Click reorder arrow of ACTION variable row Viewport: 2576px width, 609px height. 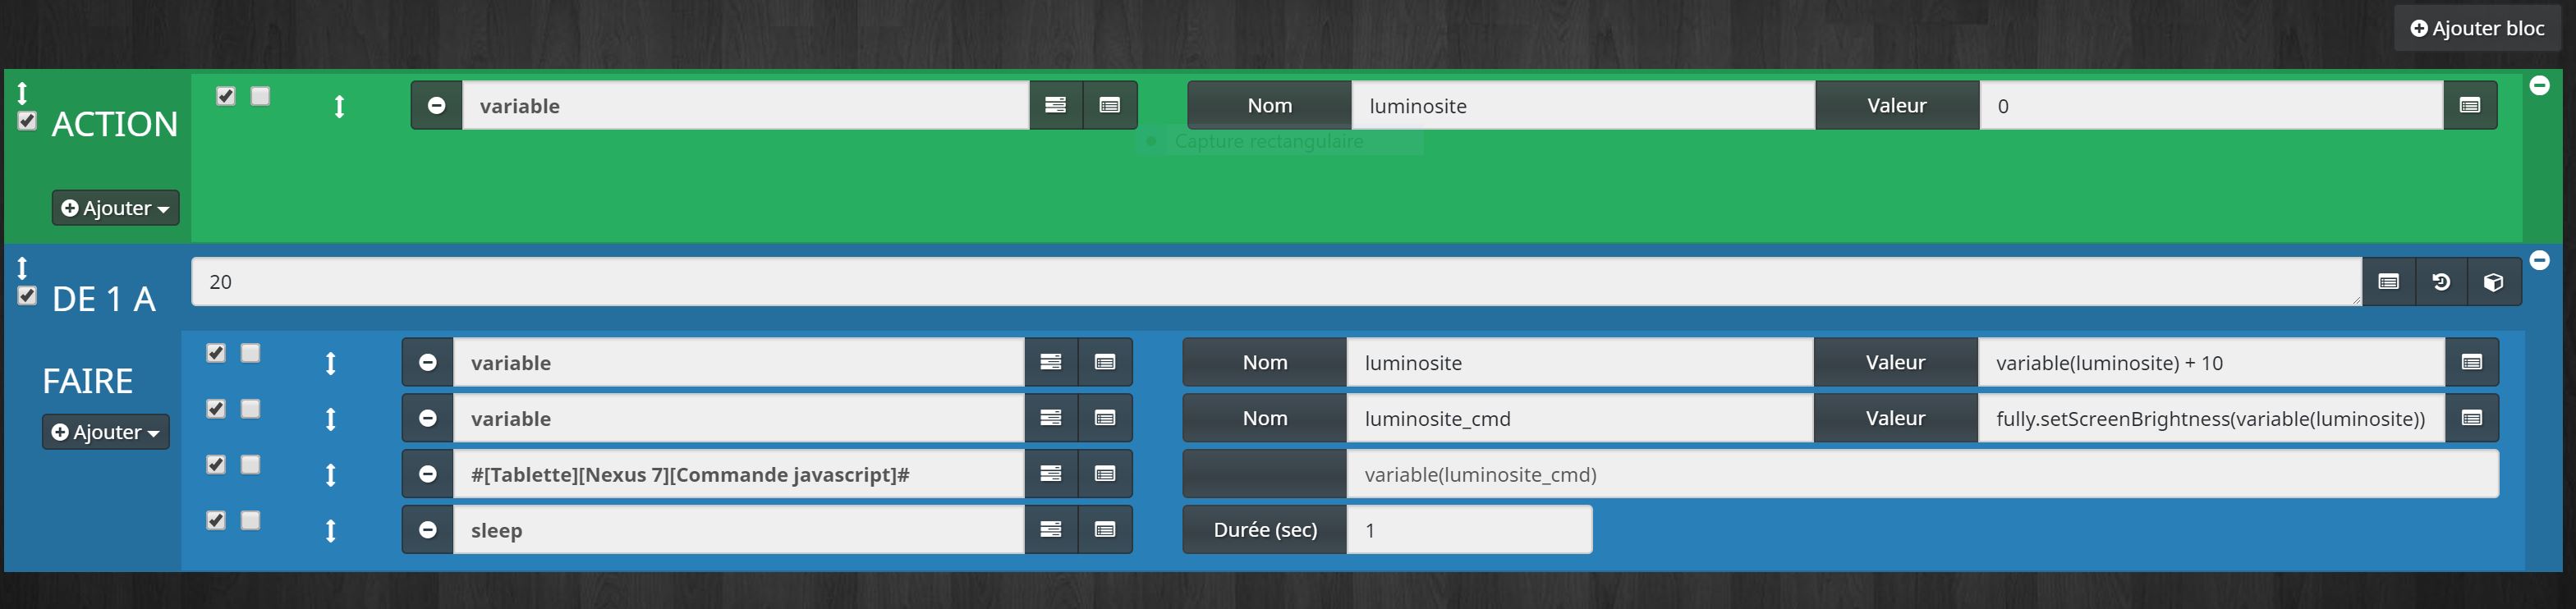[x=339, y=106]
